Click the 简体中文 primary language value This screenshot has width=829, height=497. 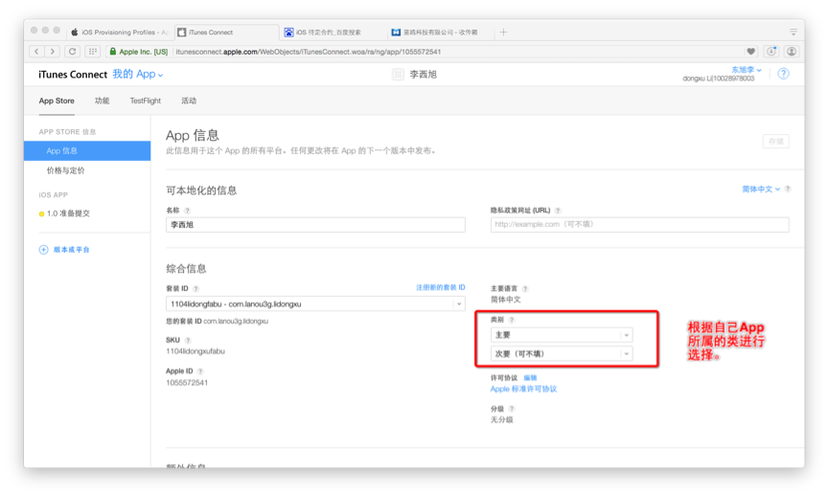pos(505,300)
